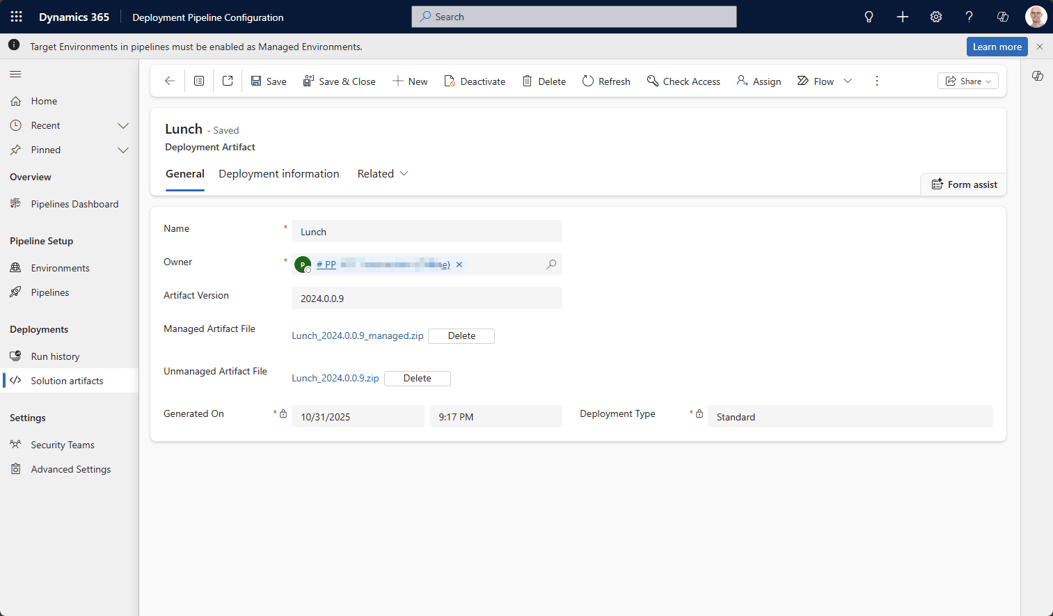This screenshot has height=616, width=1053.
Task: Switch to the General tab
Action: [185, 174]
